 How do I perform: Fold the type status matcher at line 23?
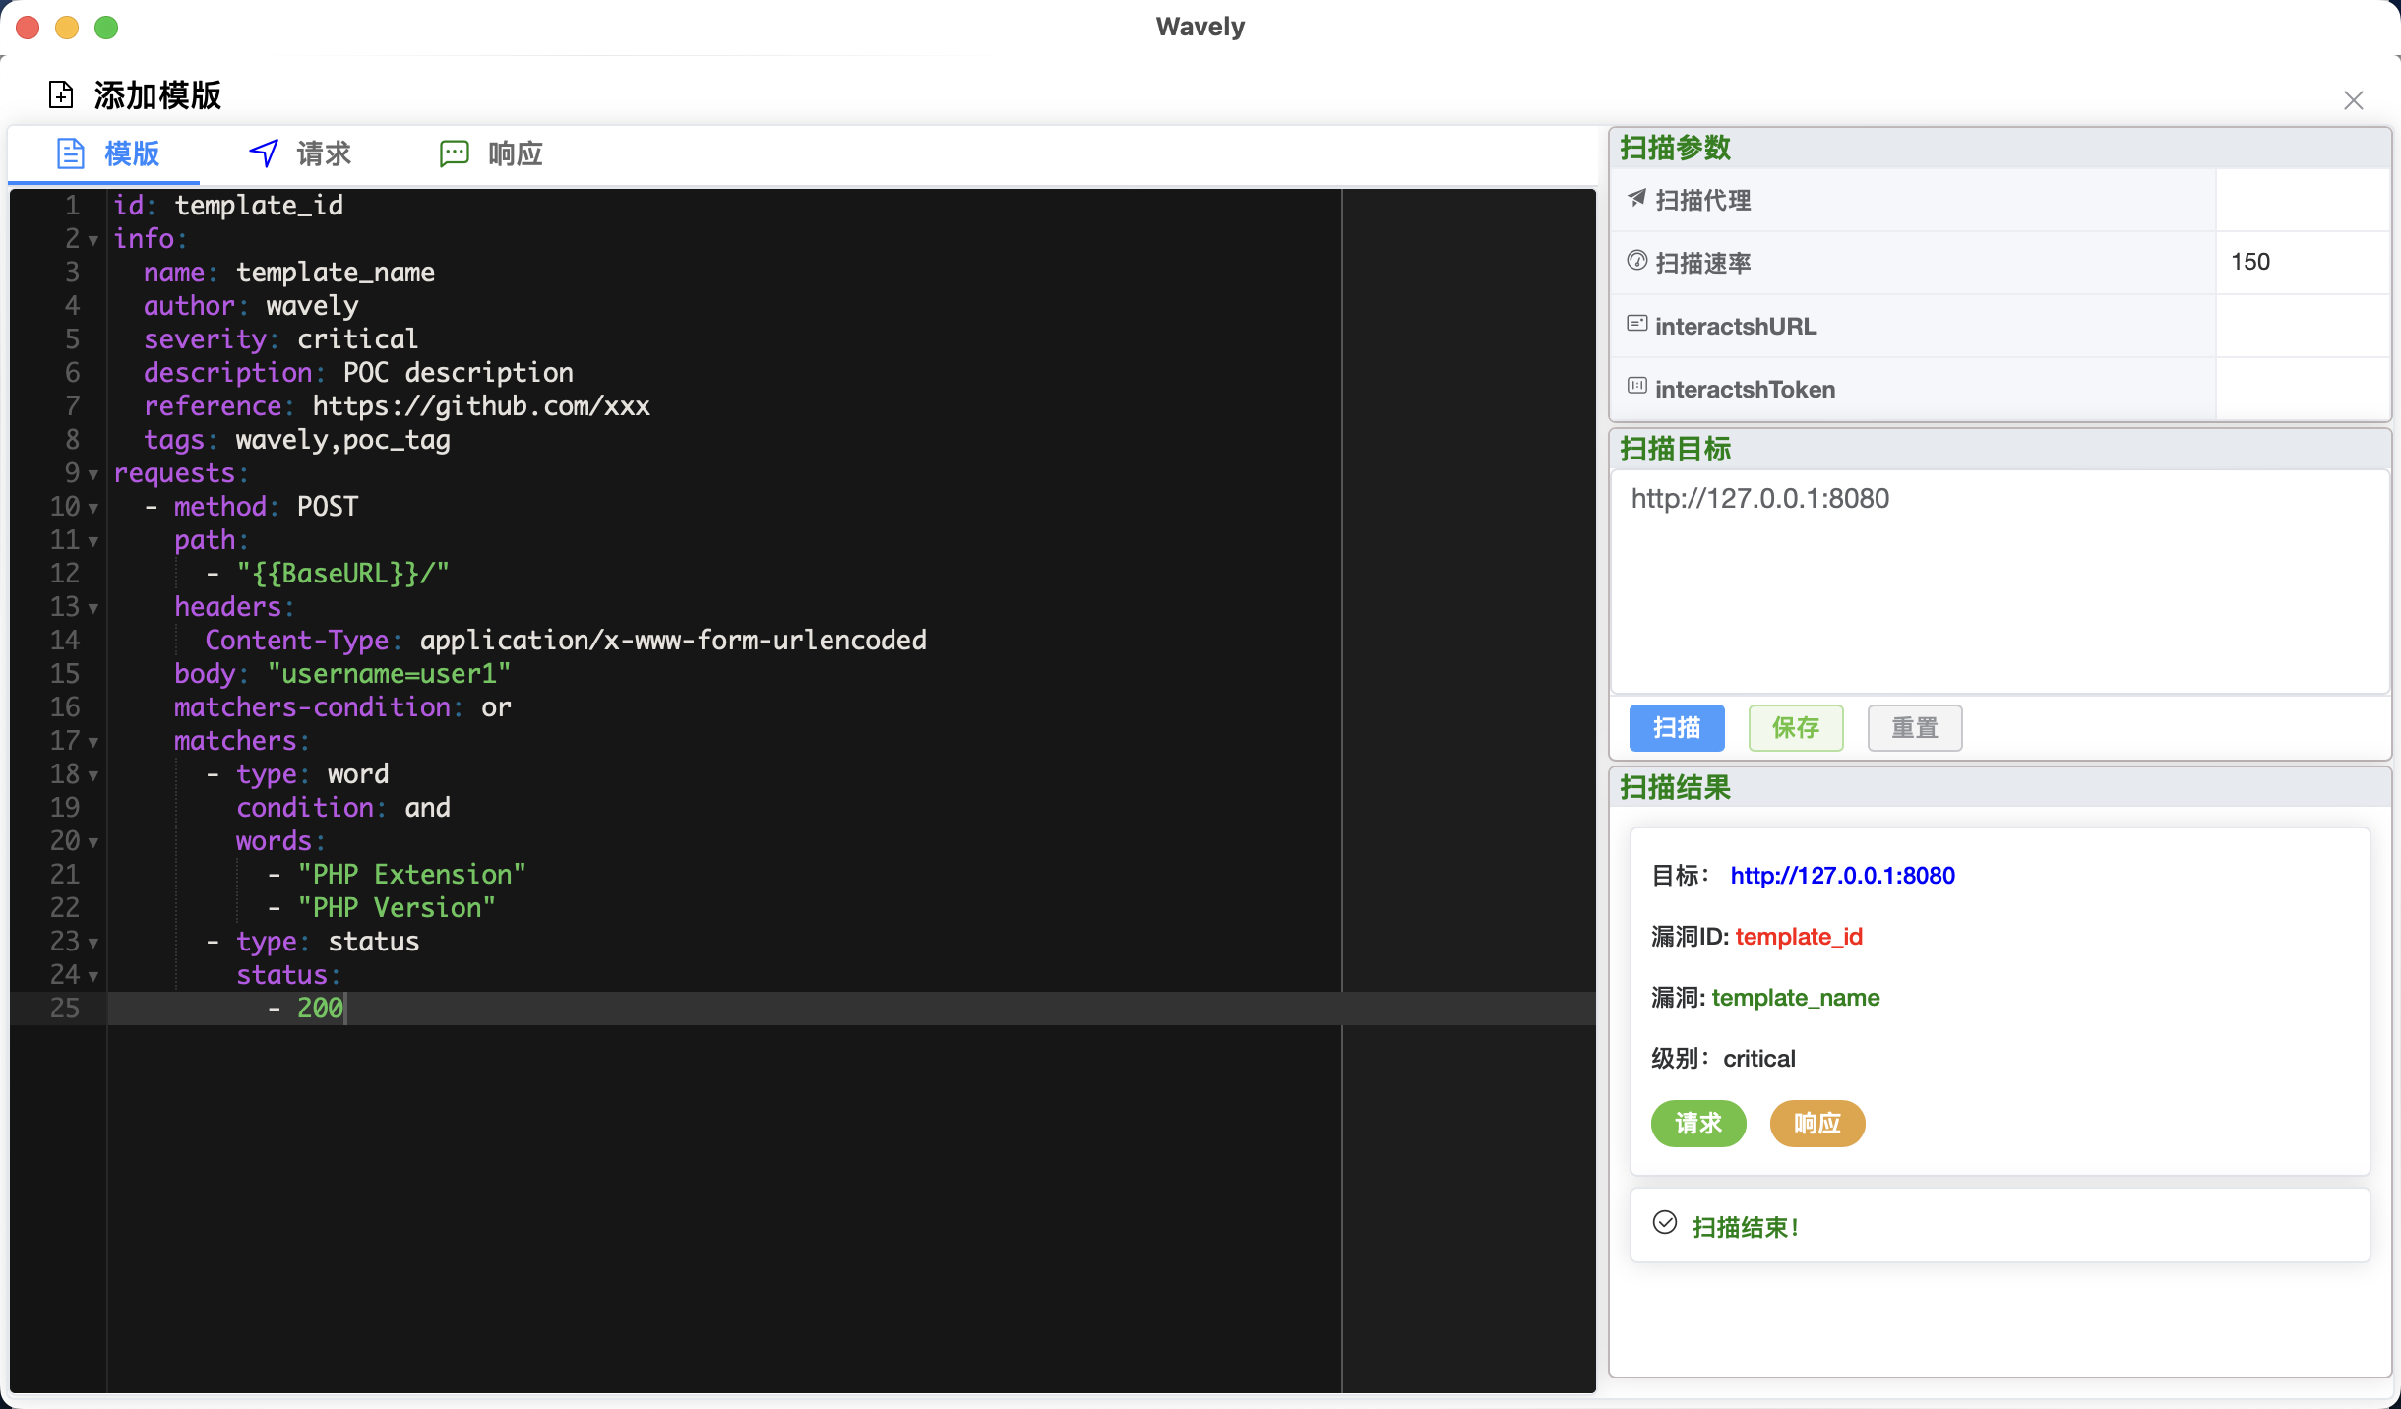(93, 943)
